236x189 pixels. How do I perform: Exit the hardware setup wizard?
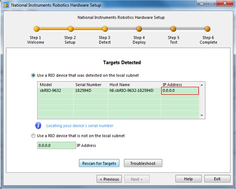click(x=217, y=179)
